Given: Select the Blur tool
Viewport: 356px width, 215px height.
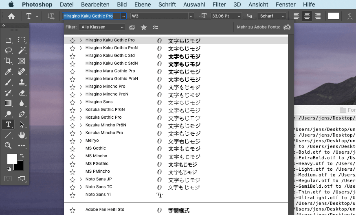Looking at the screenshot, I should [22, 103].
